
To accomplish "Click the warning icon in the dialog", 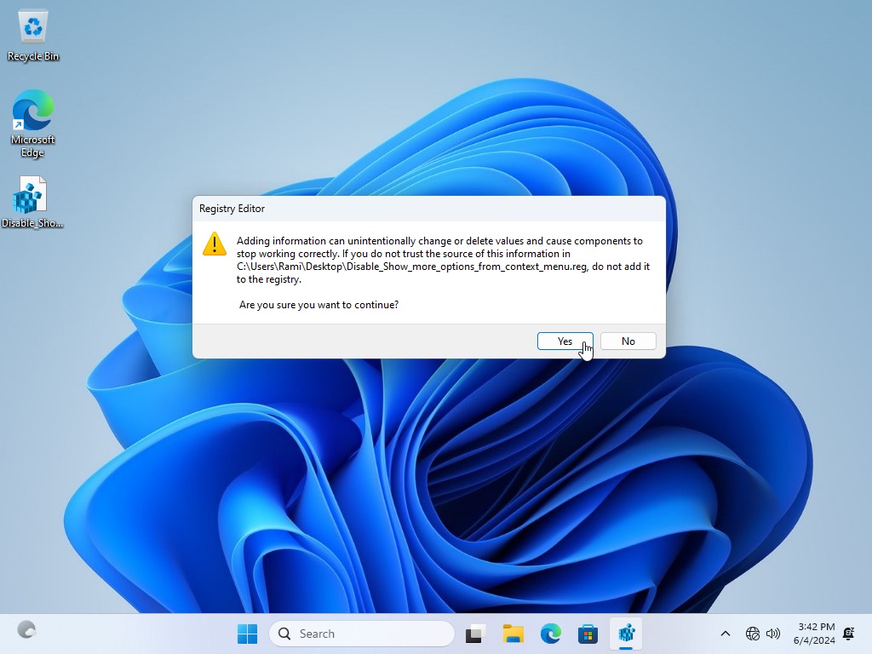I will (214, 244).
